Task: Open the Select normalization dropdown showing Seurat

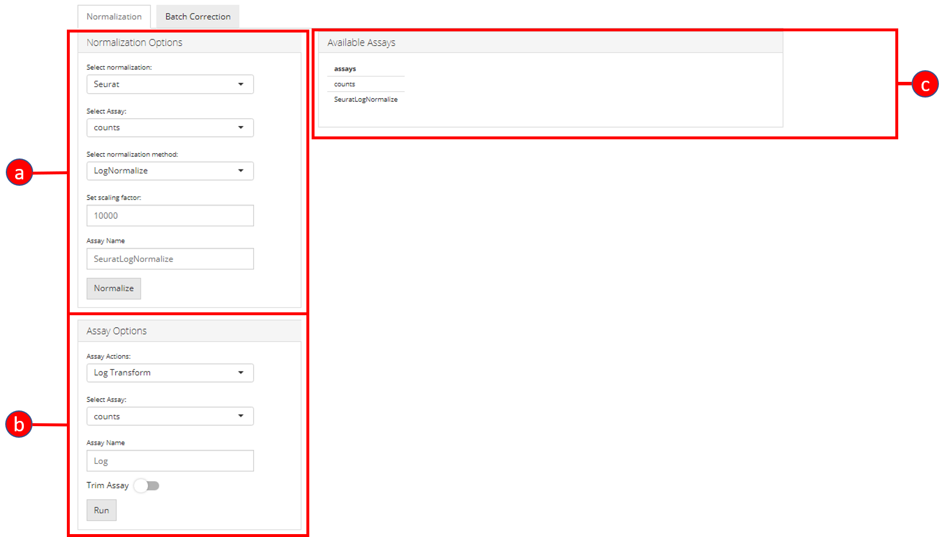Action: click(170, 84)
